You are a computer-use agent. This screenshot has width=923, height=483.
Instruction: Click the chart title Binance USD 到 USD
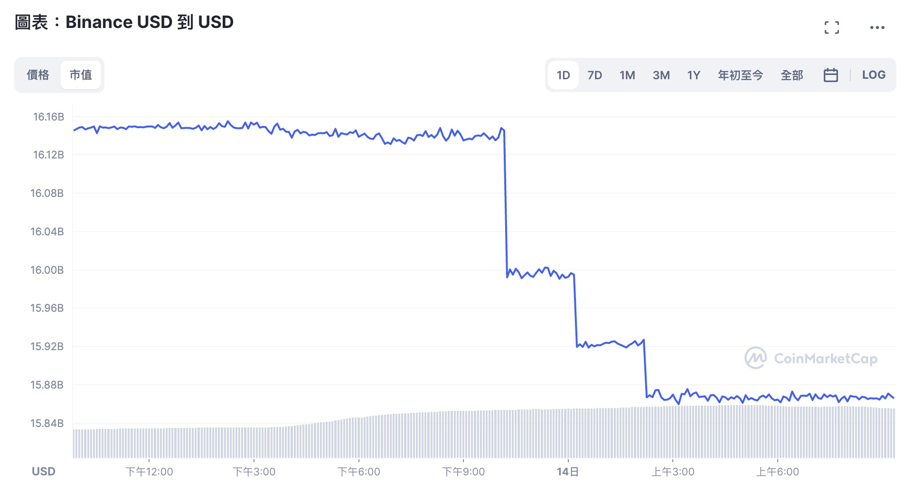124,22
